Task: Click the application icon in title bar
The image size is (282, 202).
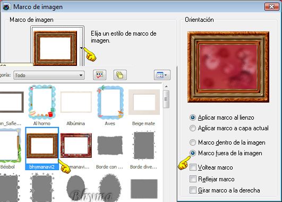Action: pyautogui.click(x=7, y=7)
